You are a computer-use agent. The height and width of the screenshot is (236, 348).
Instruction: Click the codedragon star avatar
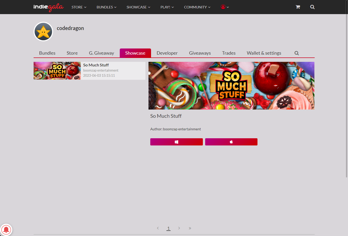[x=43, y=32]
